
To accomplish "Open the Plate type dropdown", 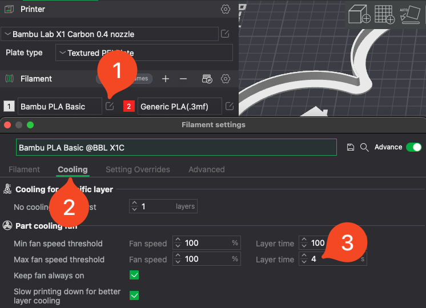I will point(144,52).
